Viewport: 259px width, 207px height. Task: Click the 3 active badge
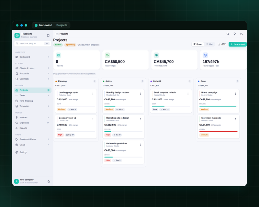point(58,45)
